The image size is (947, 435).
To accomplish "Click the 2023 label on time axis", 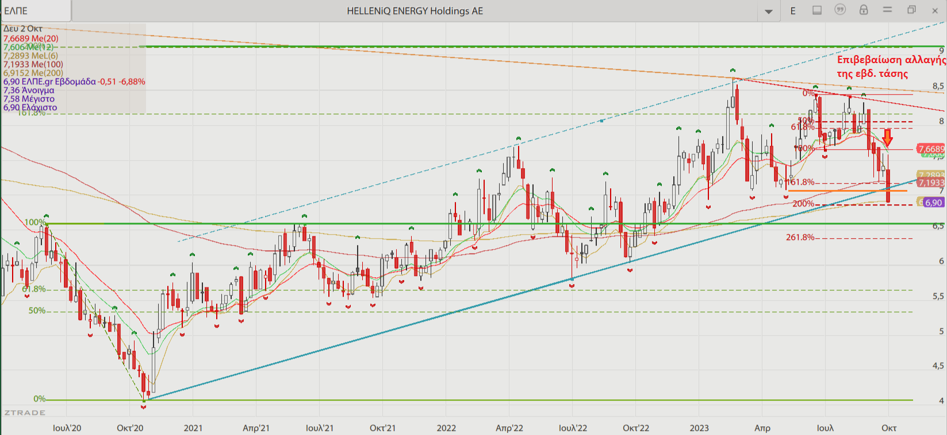I will coord(699,428).
